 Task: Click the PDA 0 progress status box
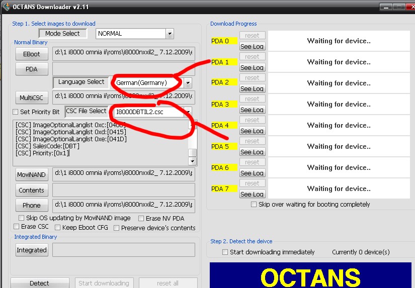click(x=339, y=41)
